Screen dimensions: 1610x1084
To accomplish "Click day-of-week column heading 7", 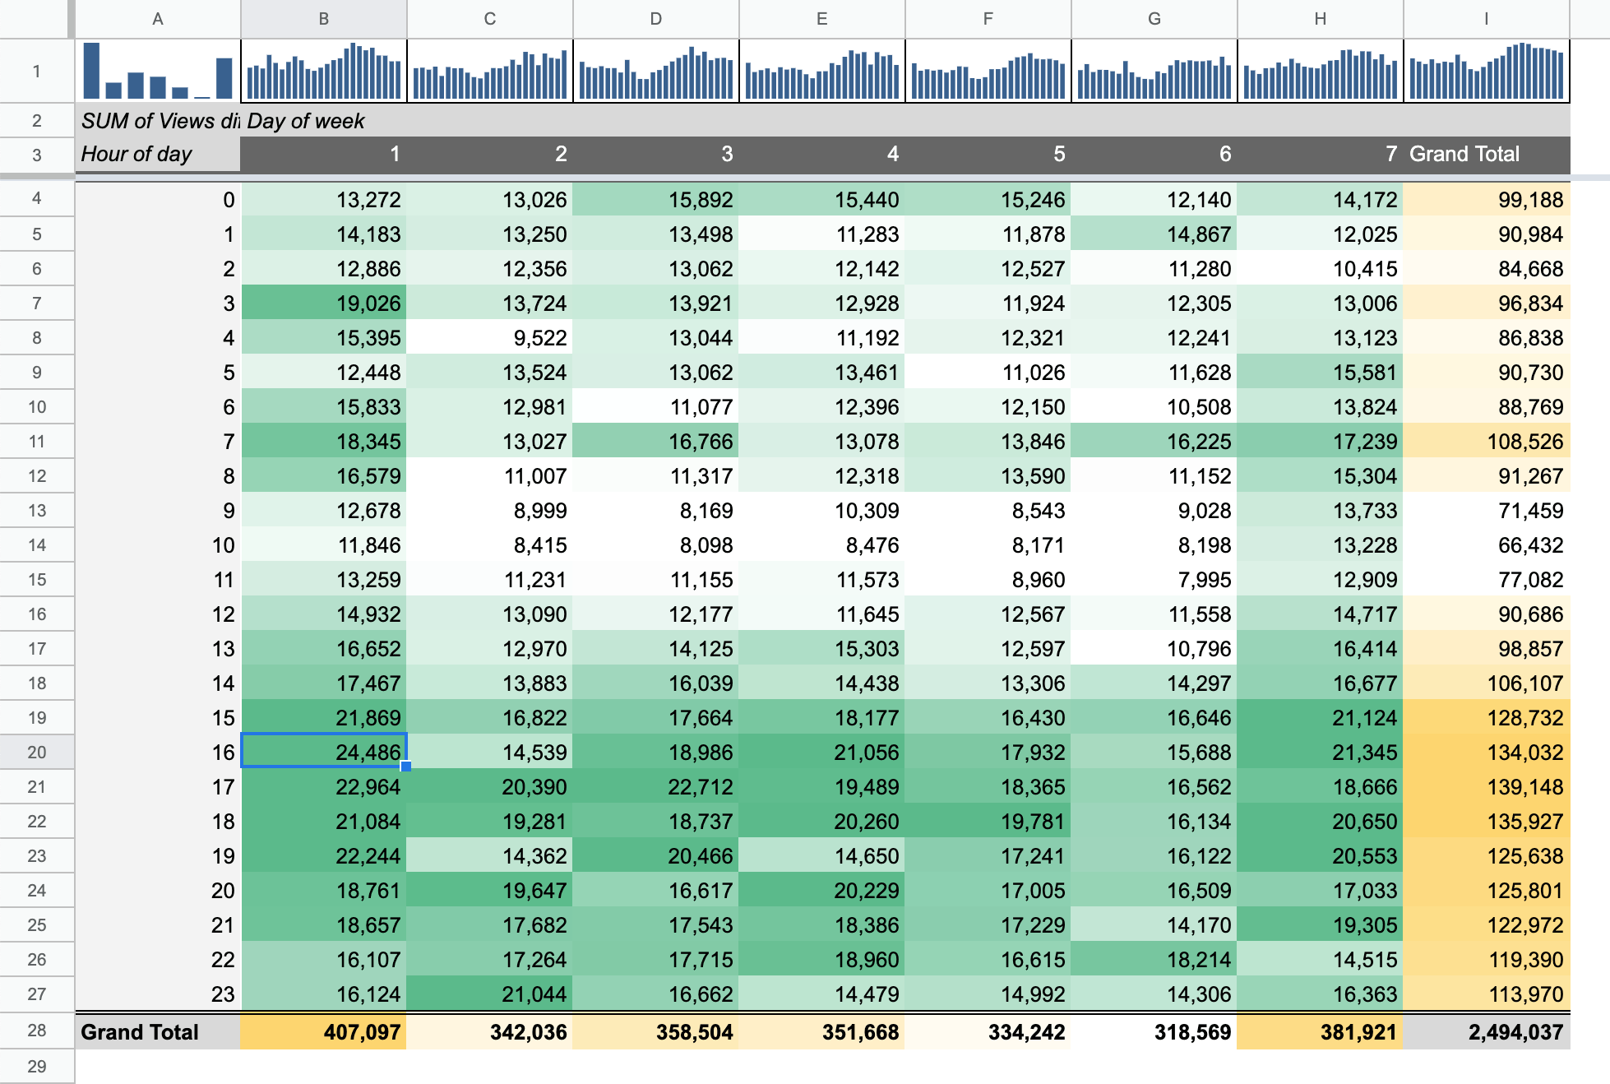I will point(1321,154).
